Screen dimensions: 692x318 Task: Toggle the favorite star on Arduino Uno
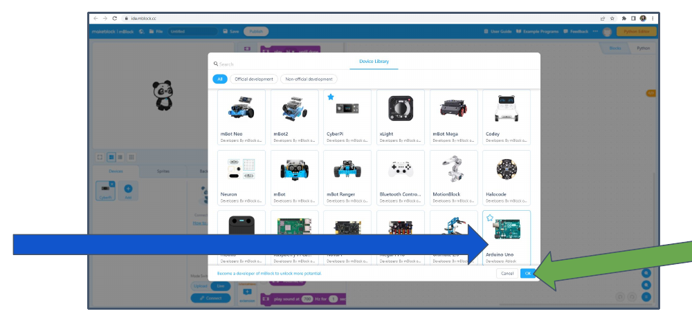click(x=490, y=218)
